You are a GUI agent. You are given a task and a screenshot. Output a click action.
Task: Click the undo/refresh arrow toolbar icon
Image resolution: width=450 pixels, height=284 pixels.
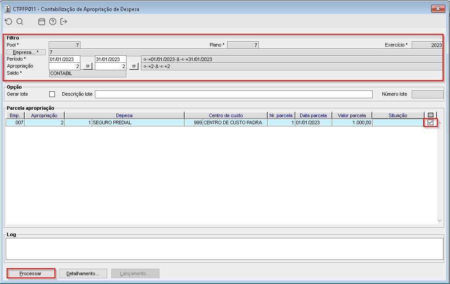point(9,22)
